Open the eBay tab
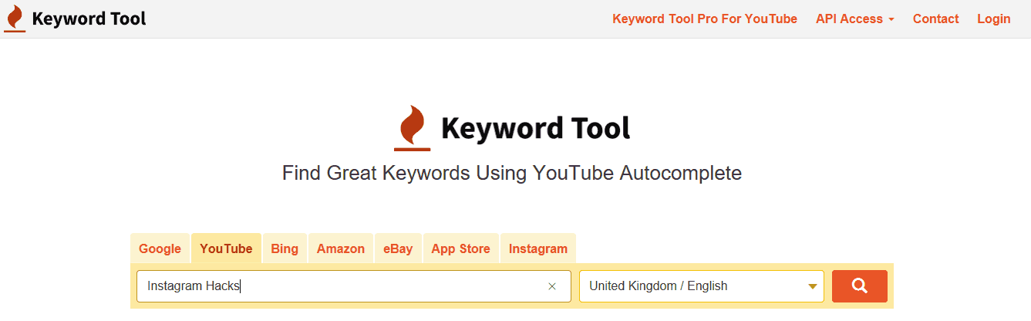Screen dimensions: 1031x321 click(398, 248)
